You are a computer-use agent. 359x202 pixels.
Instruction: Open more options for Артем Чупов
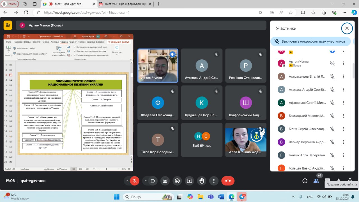[x=344, y=64]
